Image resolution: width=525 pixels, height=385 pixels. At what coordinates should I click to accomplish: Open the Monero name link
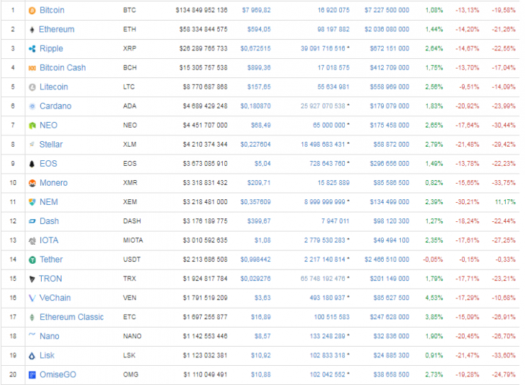(54, 183)
